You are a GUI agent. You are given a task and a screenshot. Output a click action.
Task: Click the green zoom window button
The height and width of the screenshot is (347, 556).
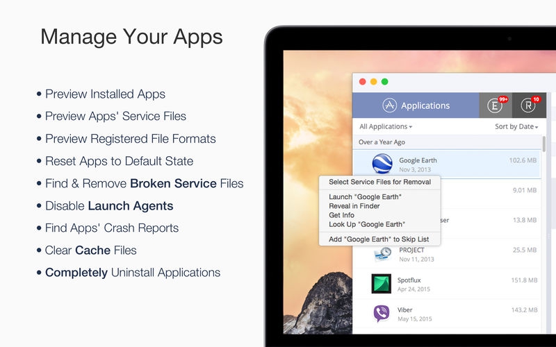tap(384, 82)
